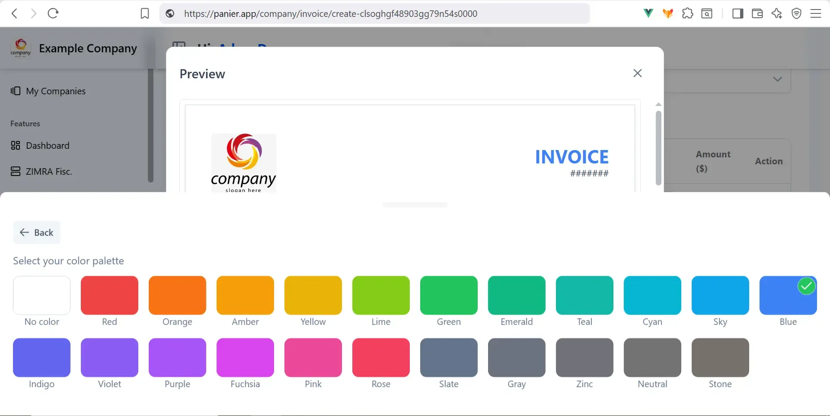Reload the current page

click(53, 13)
